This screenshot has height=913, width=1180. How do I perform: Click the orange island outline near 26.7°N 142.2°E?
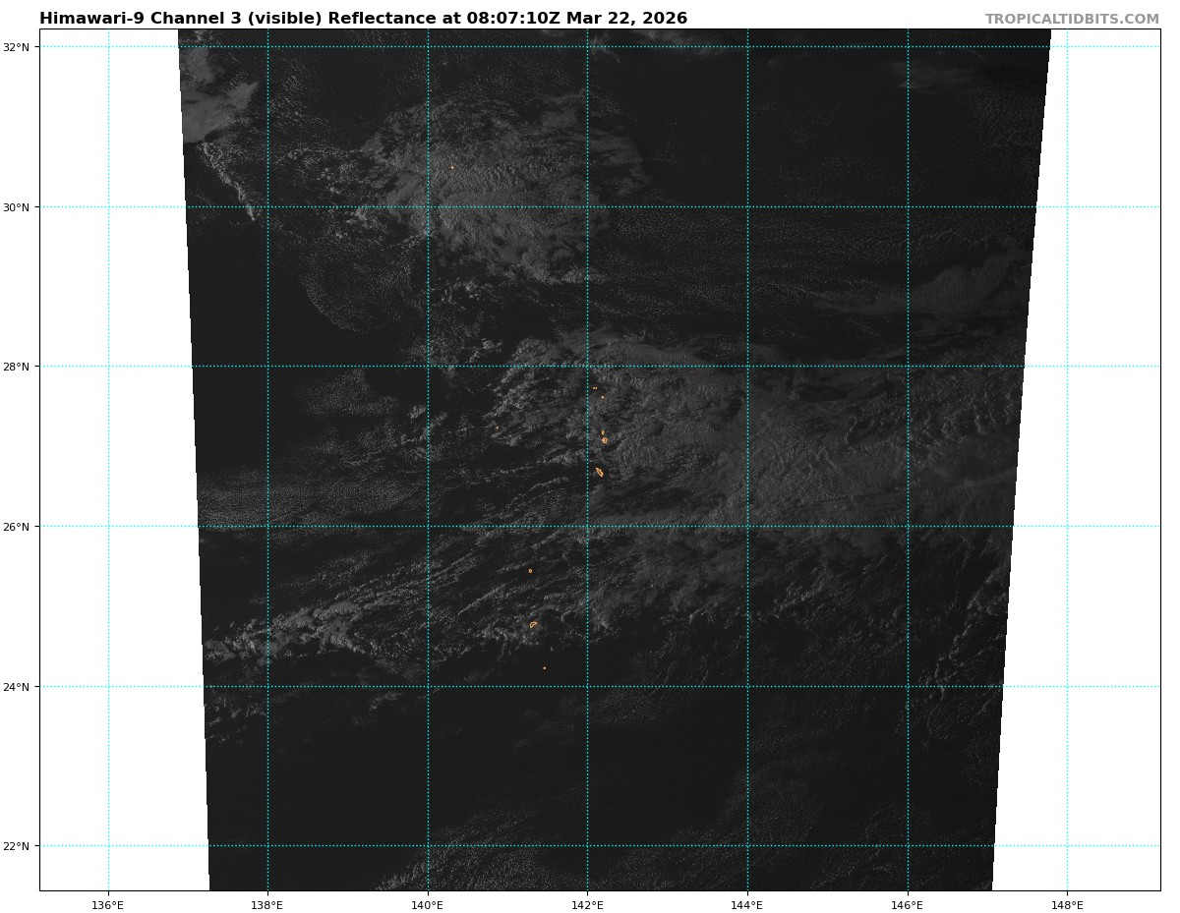(599, 473)
